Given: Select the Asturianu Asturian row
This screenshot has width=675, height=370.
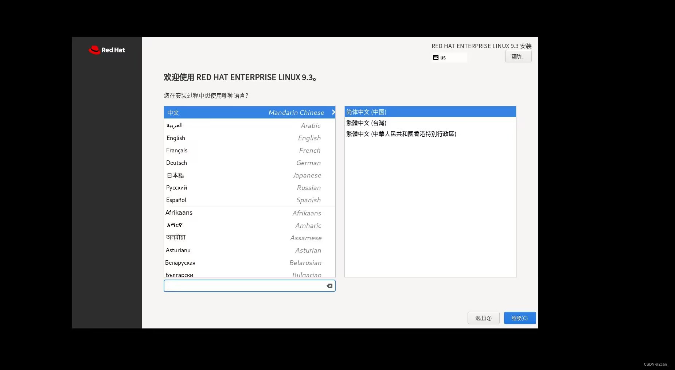Looking at the screenshot, I should click(250, 250).
